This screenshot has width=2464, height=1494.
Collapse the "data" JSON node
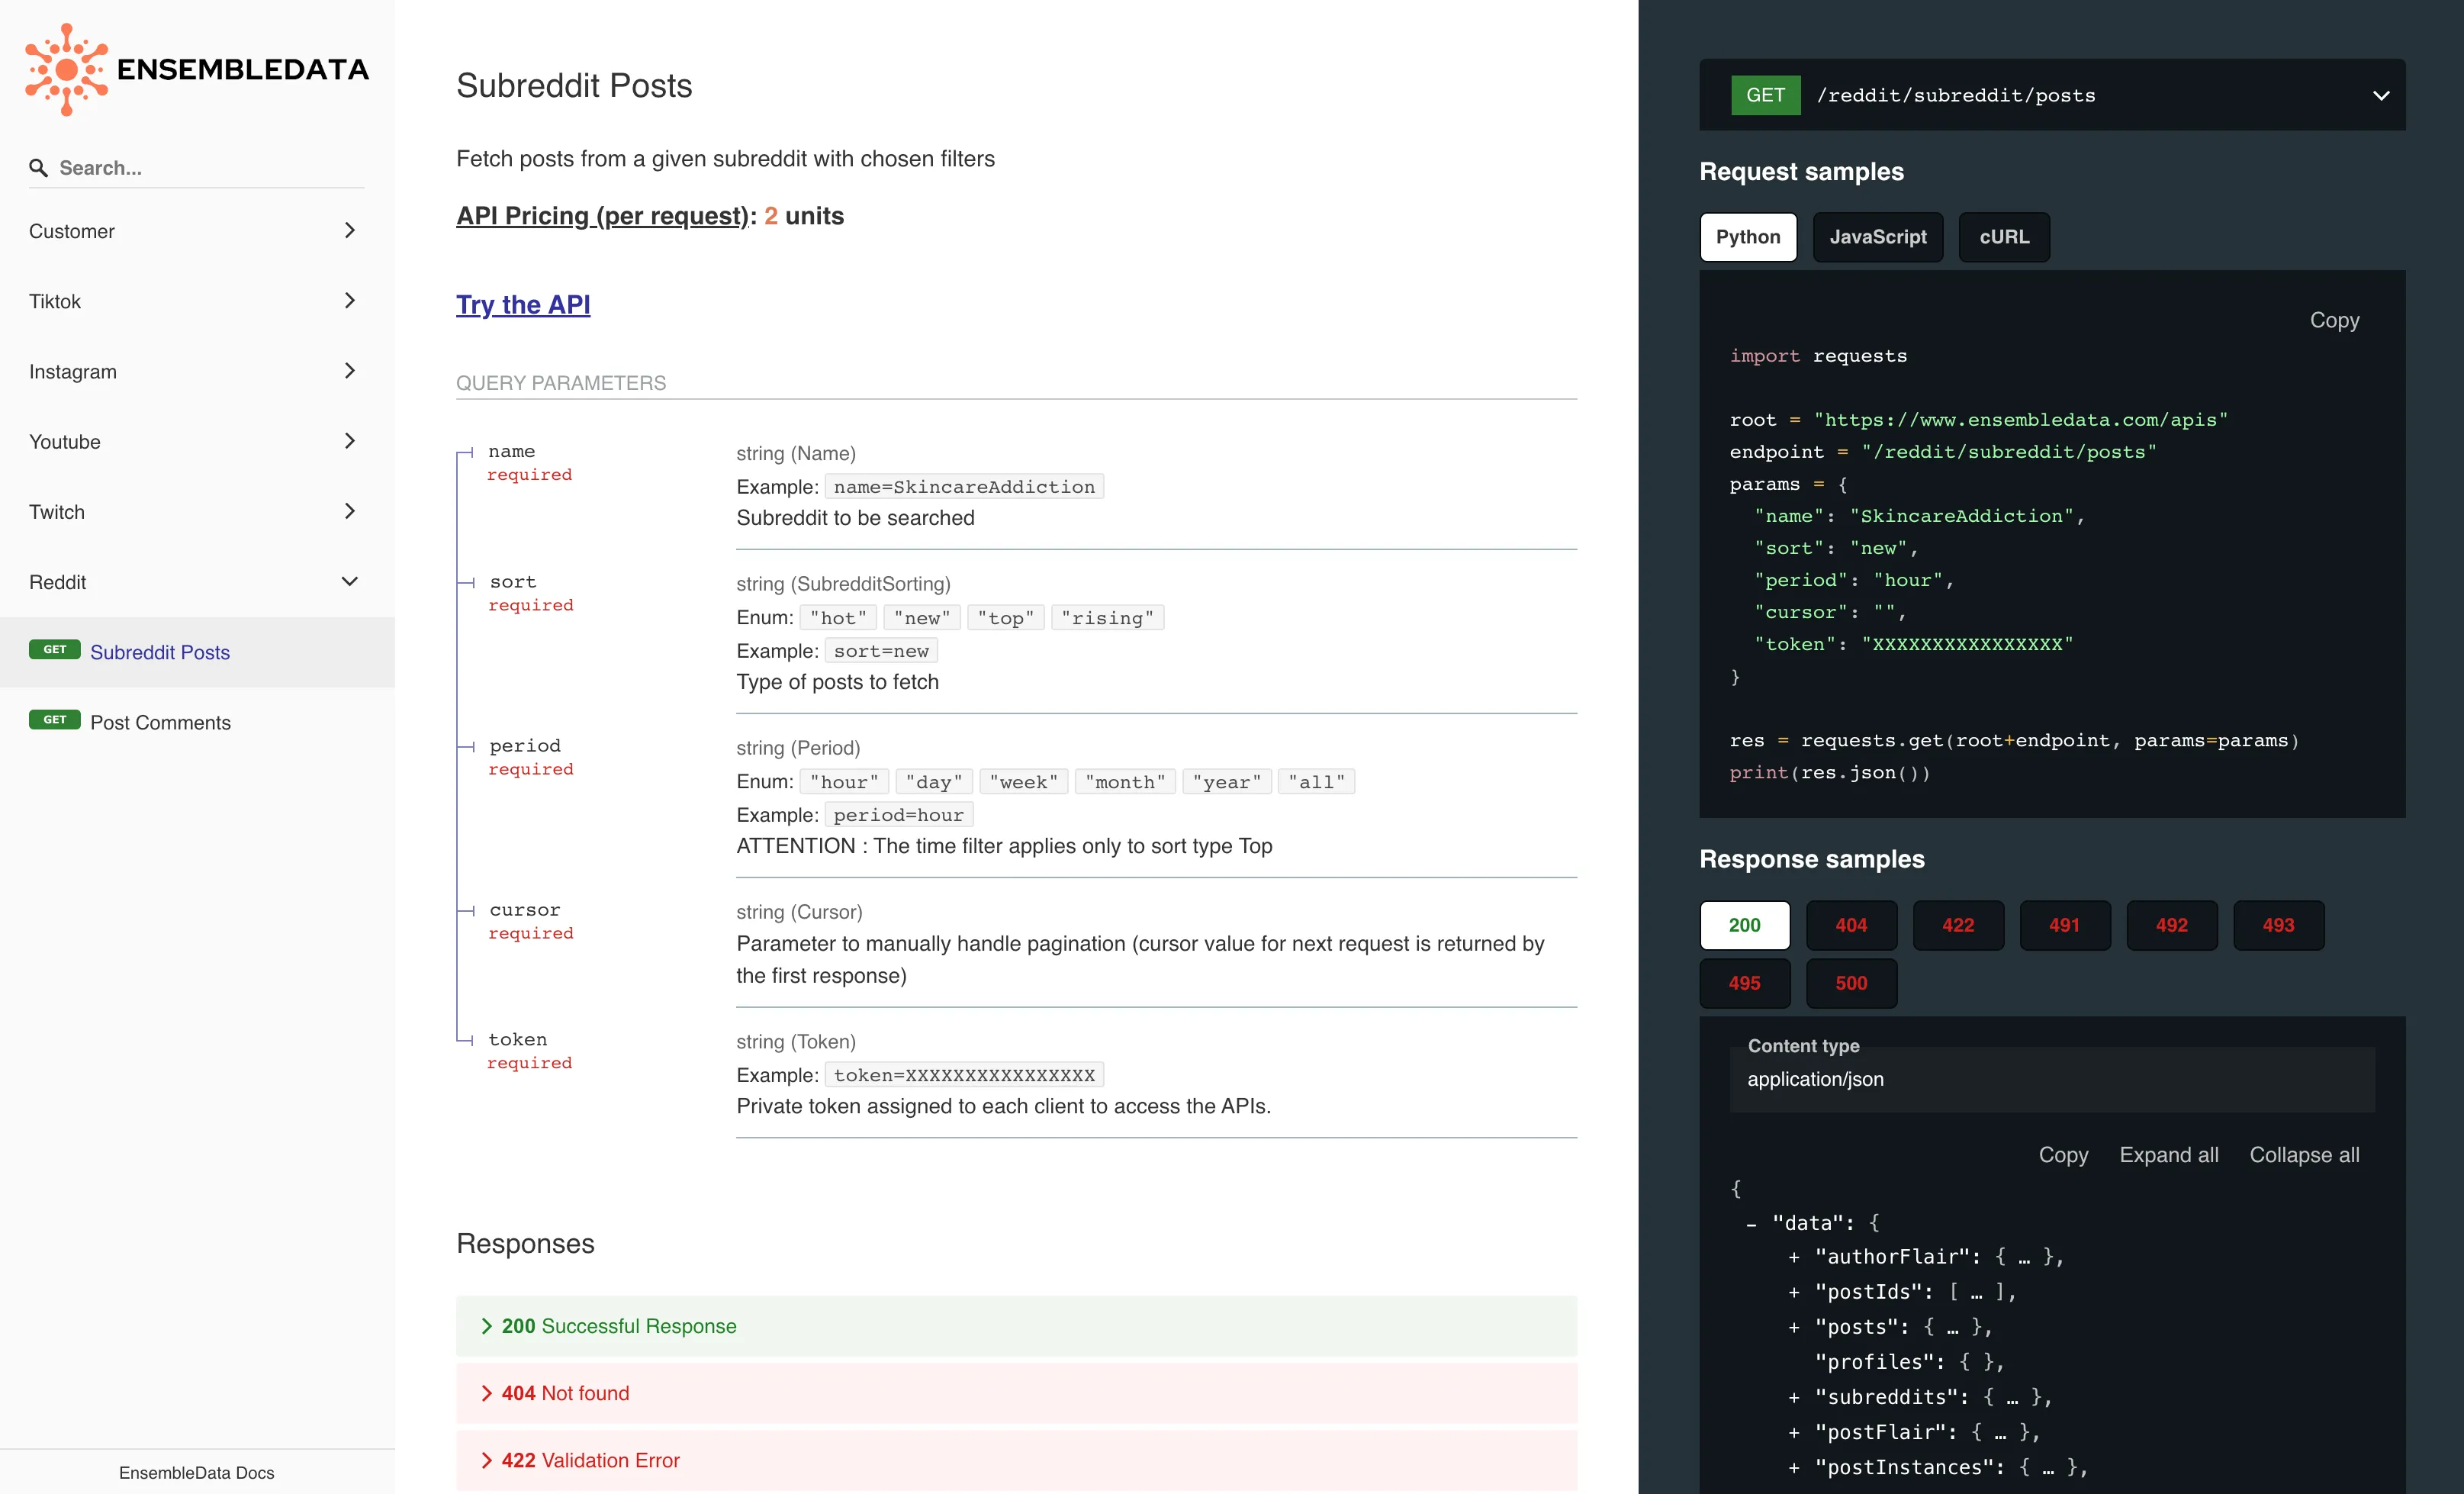tap(1751, 1224)
